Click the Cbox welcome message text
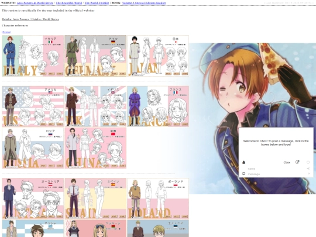316x237 pixels. pyautogui.click(x=276, y=143)
